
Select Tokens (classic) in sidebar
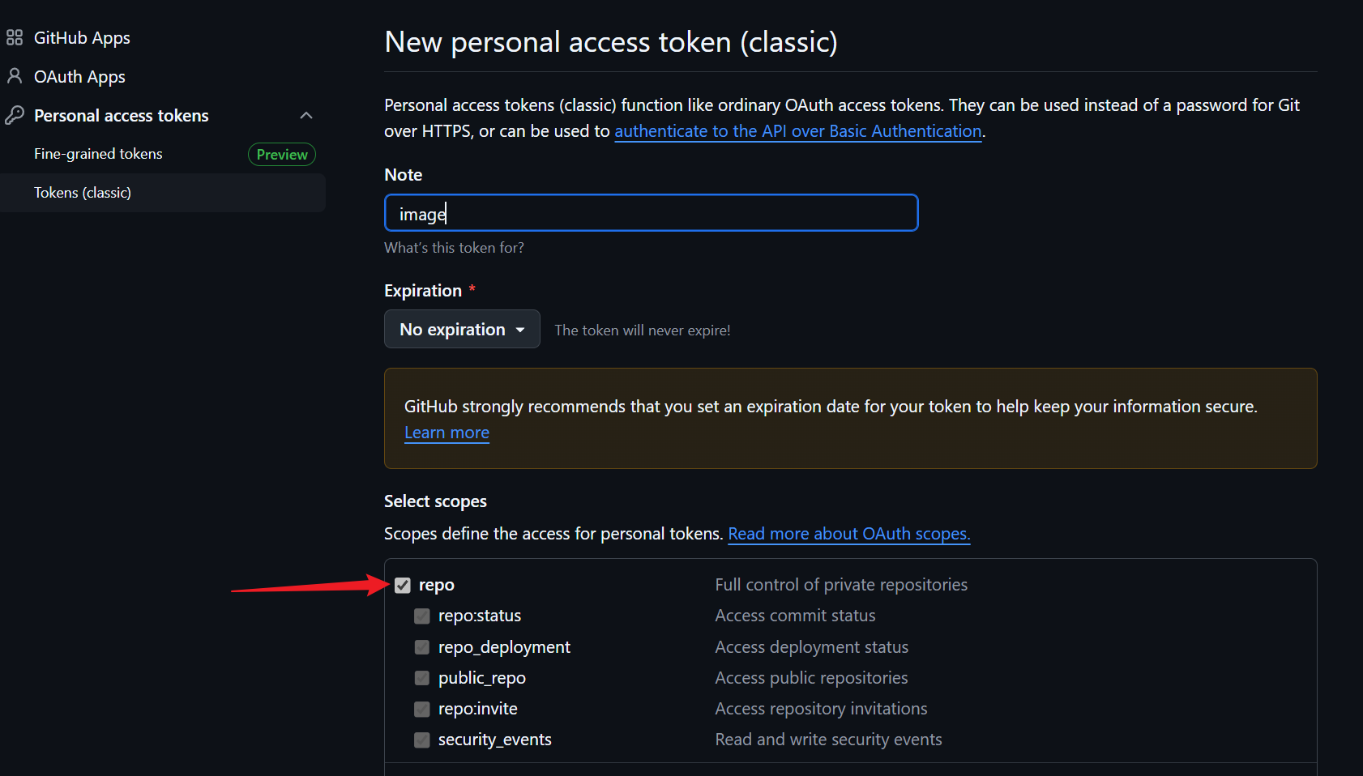click(83, 193)
